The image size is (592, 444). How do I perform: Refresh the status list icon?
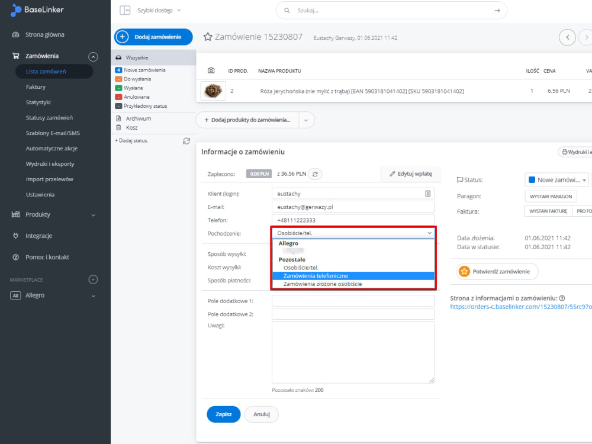tap(186, 141)
